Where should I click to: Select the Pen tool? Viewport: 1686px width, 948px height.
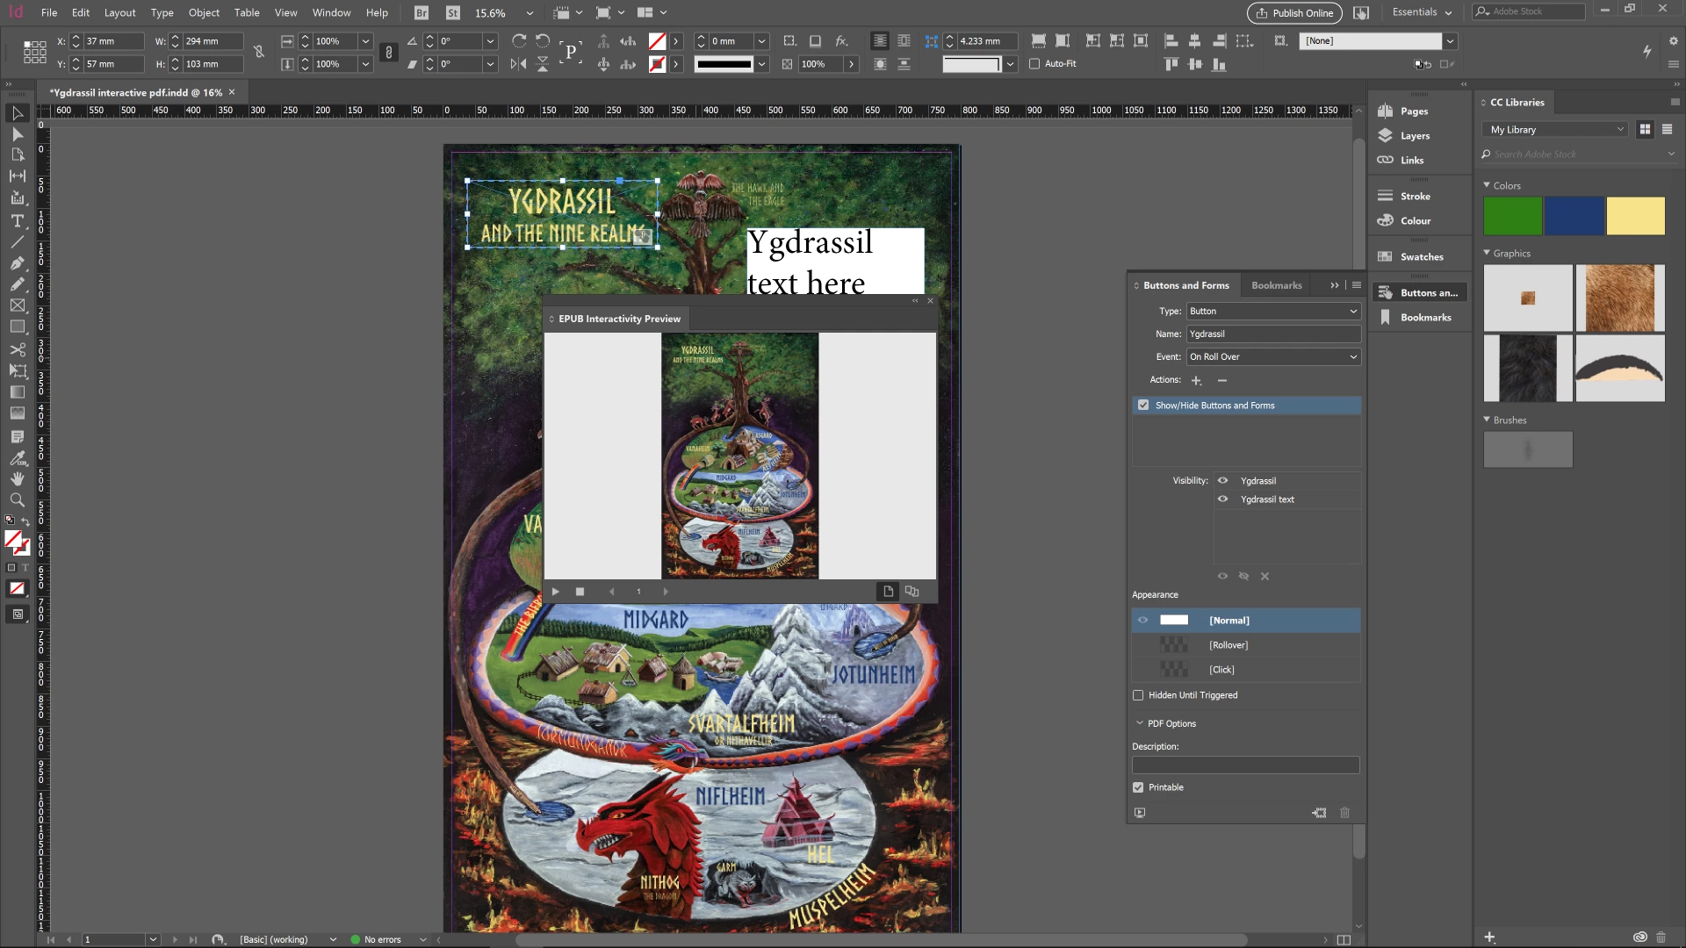click(17, 263)
